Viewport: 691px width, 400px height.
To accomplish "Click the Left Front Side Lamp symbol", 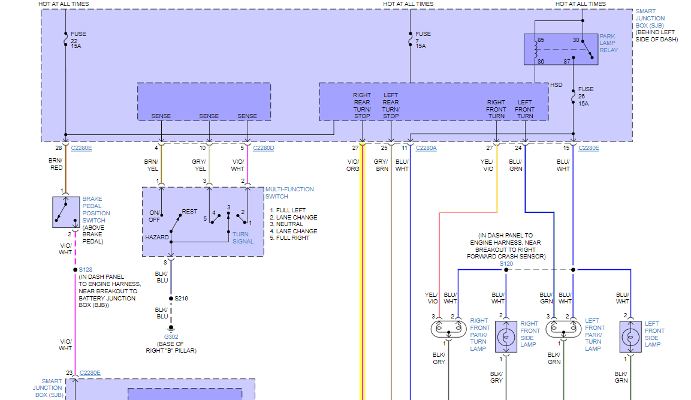I will tap(630, 337).
